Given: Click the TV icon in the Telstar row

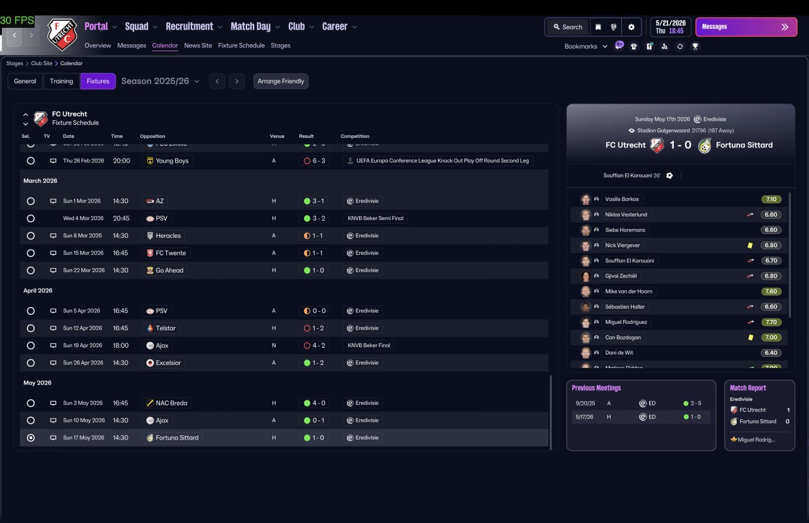Looking at the screenshot, I should (x=53, y=328).
